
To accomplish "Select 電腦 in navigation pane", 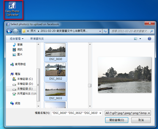I will pos(15,74).
